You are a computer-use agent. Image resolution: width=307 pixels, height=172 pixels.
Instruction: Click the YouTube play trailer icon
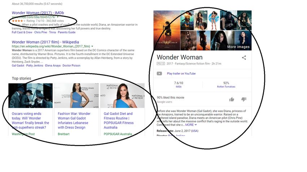pyautogui.click(x=159, y=73)
